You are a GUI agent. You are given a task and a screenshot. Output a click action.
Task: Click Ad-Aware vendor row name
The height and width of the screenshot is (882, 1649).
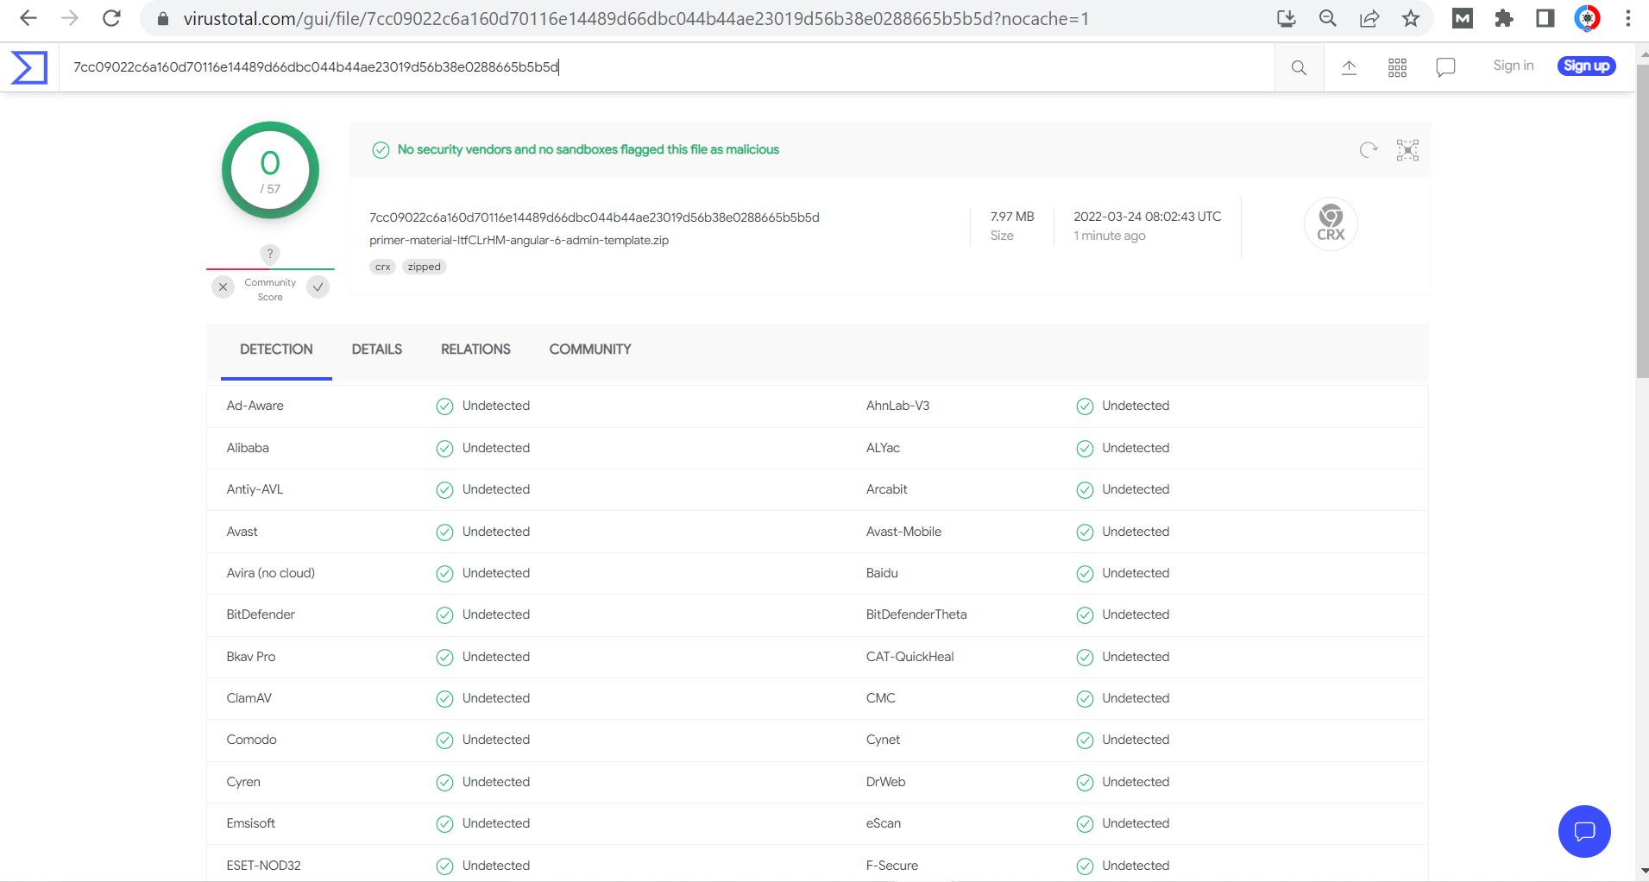pyautogui.click(x=255, y=406)
